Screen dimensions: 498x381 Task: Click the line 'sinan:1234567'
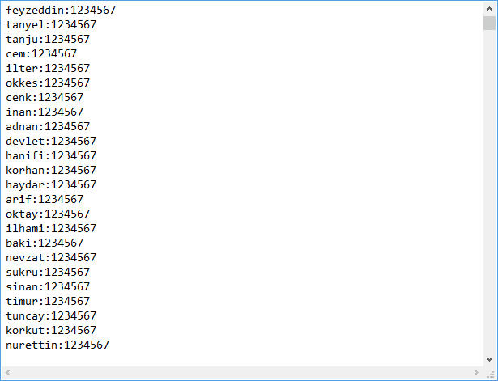click(x=48, y=287)
